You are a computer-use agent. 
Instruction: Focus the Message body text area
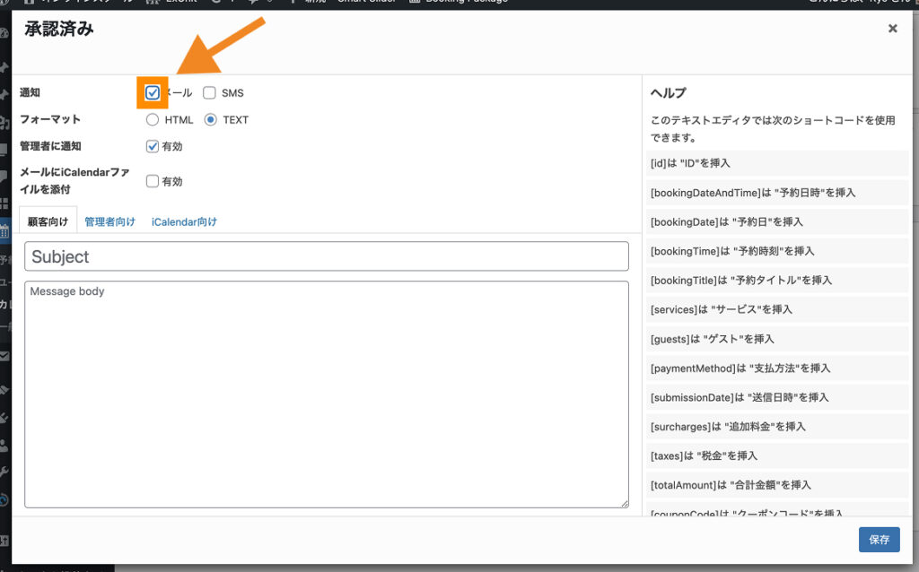tap(326, 394)
